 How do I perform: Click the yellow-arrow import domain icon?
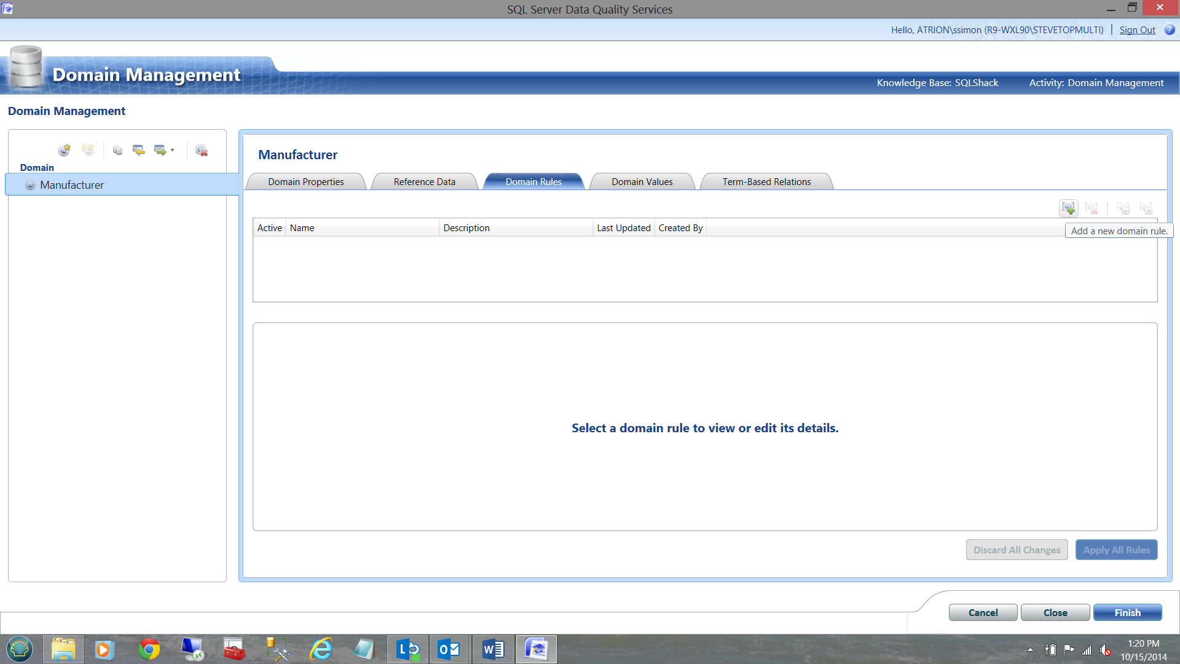click(x=139, y=150)
